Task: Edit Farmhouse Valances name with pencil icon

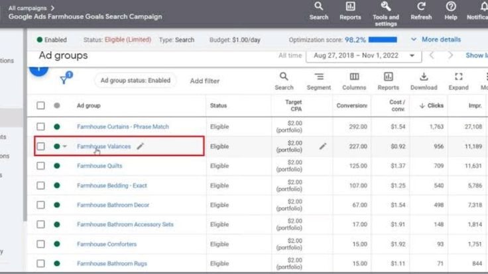Action: (x=140, y=146)
